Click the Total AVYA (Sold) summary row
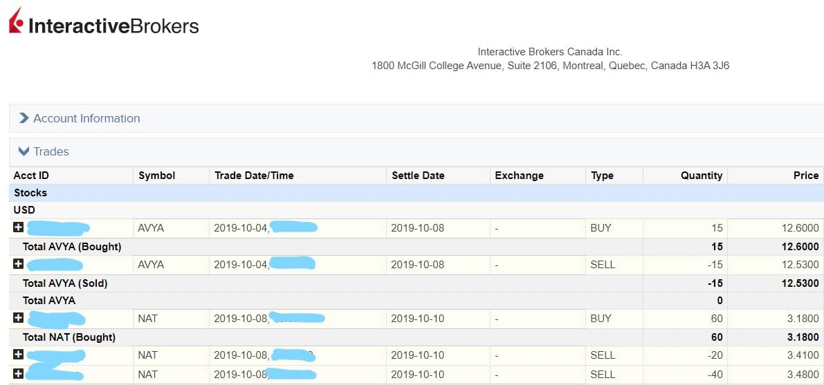This screenshot has height=385, width=824. pyautogui.click(x=65, y=283)
